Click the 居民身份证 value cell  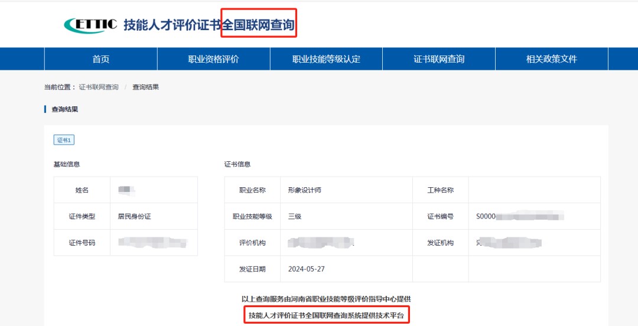[x=135, y=217]
